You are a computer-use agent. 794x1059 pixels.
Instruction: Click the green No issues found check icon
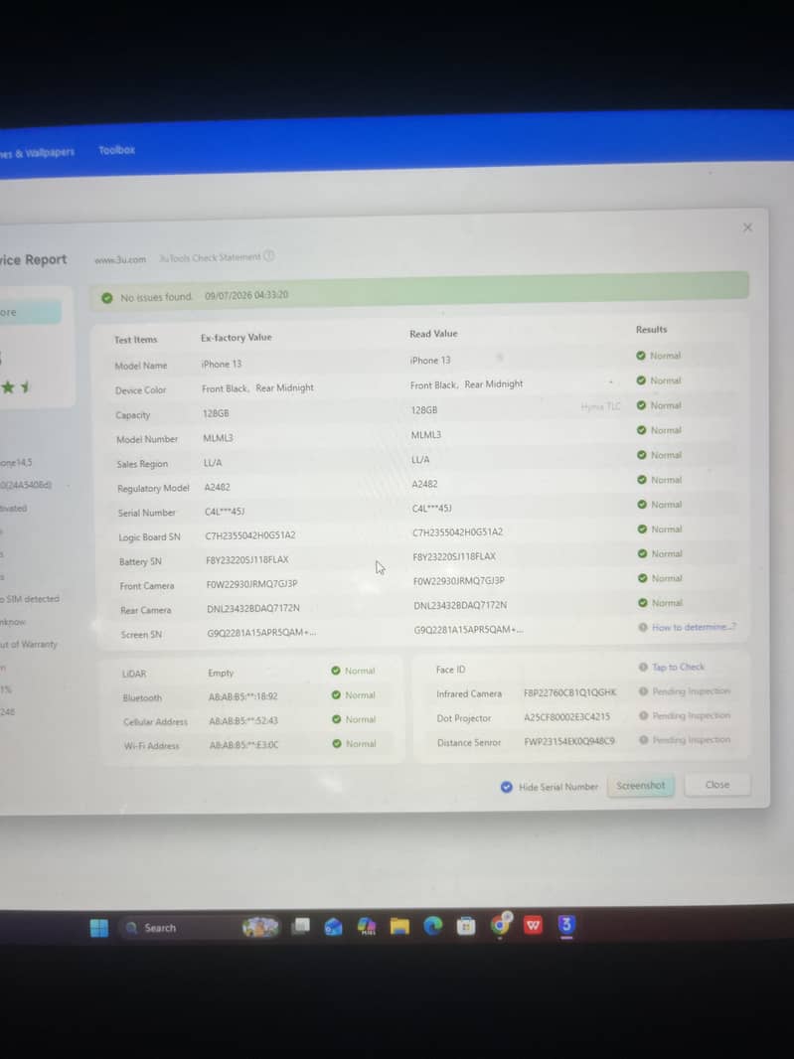click(x=106, y=298)
